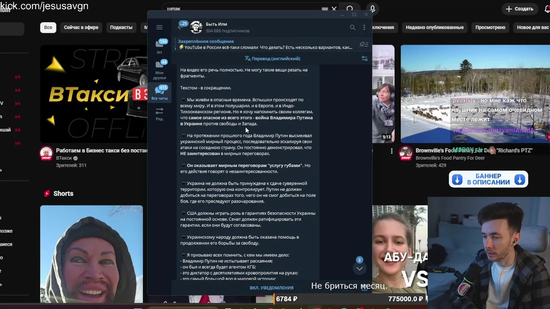Open the Shorts video of hooded person
Viewport: 550px width, 309px height.
(x=92, y=254)
